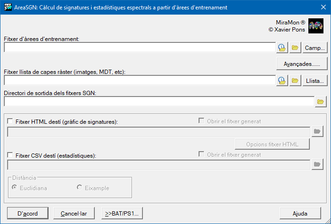The width and height of the screenshot is (331, 224).
Task: Click the folder icon beside the HTML destination field
Action: 317,132
